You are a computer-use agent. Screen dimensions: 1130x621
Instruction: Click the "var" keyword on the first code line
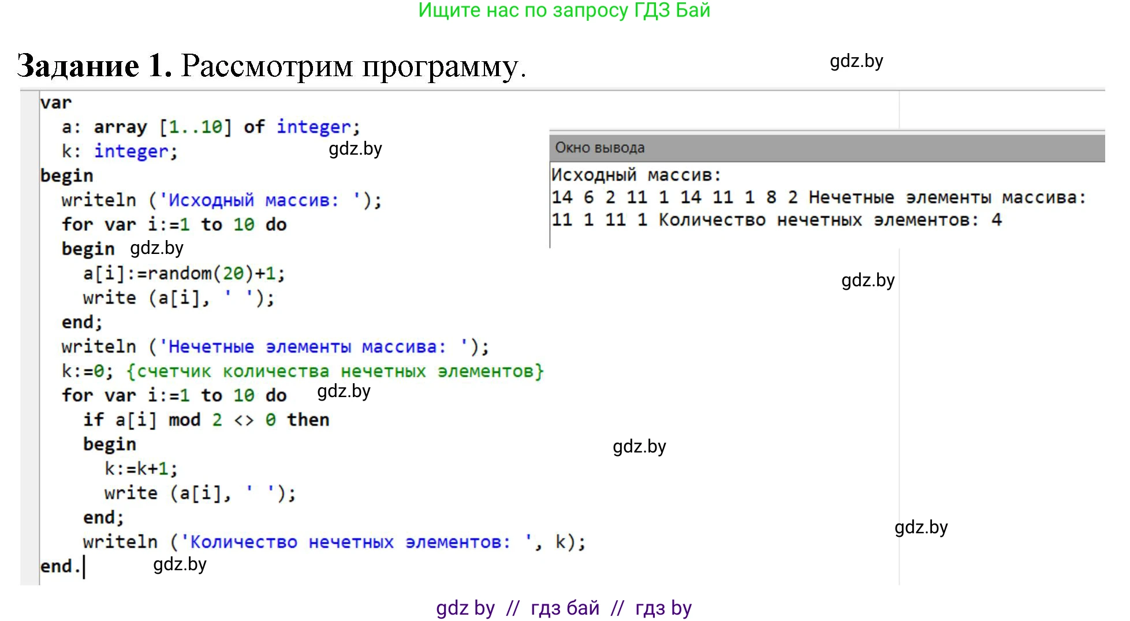point(56,103)
